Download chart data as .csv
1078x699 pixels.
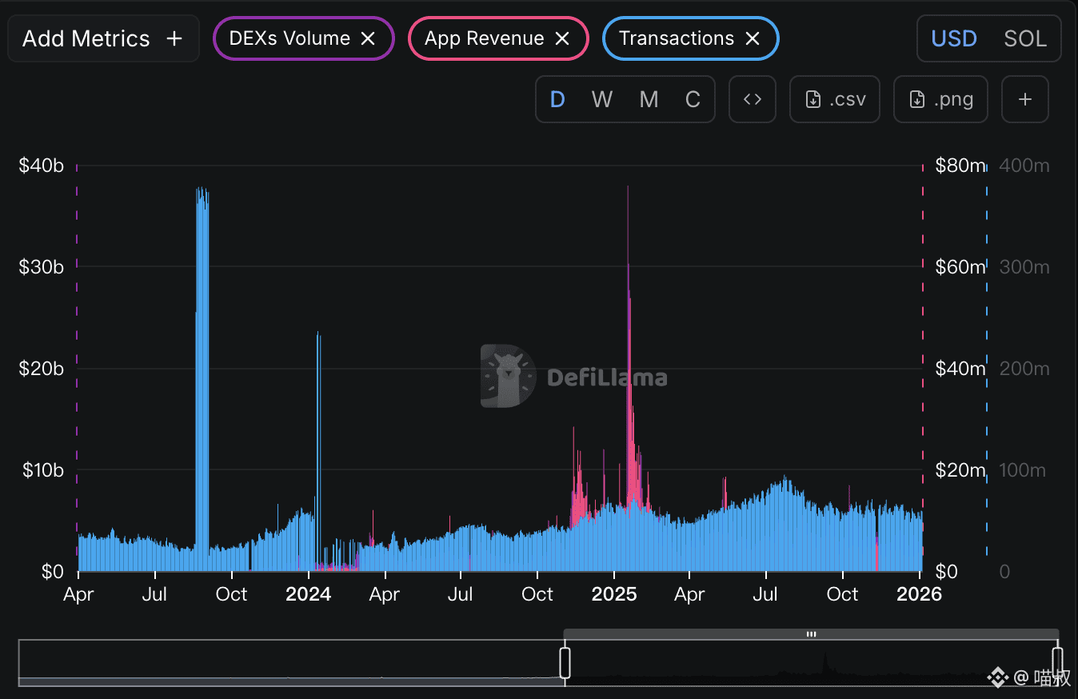(834, 99)
